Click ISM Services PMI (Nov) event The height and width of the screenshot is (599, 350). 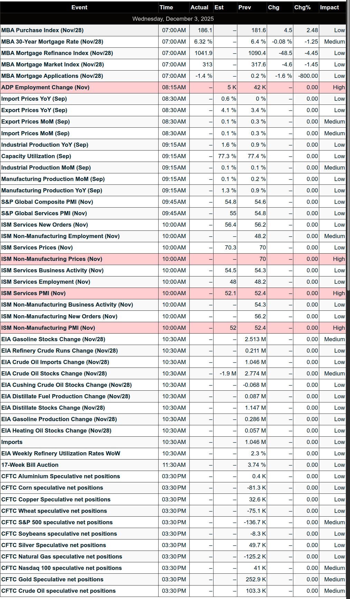pos(33,293)
